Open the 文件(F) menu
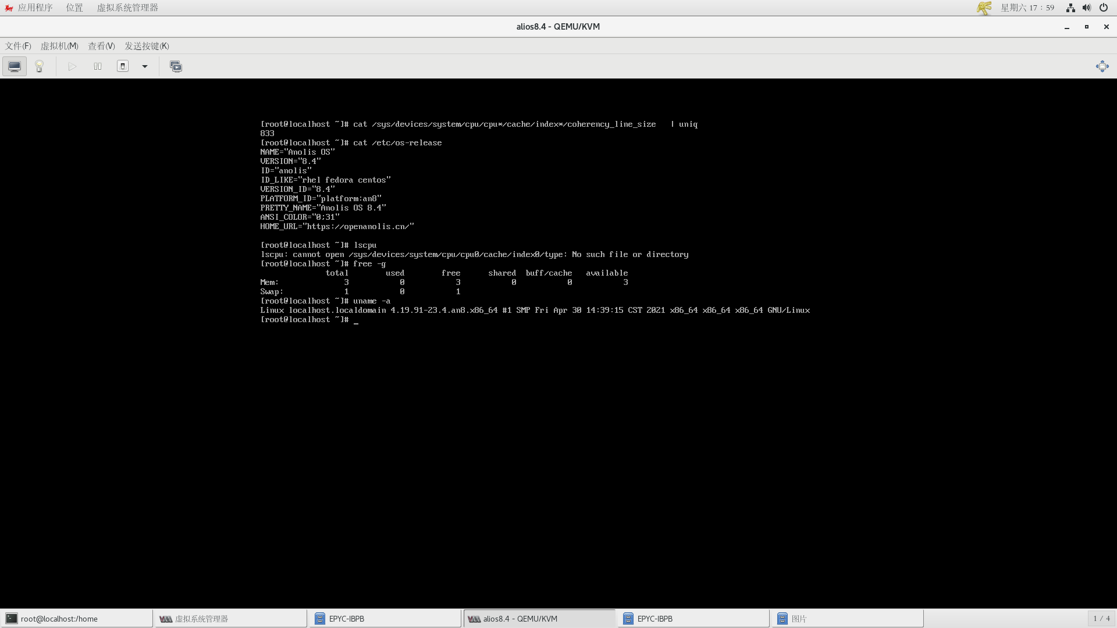 (18, 46)
